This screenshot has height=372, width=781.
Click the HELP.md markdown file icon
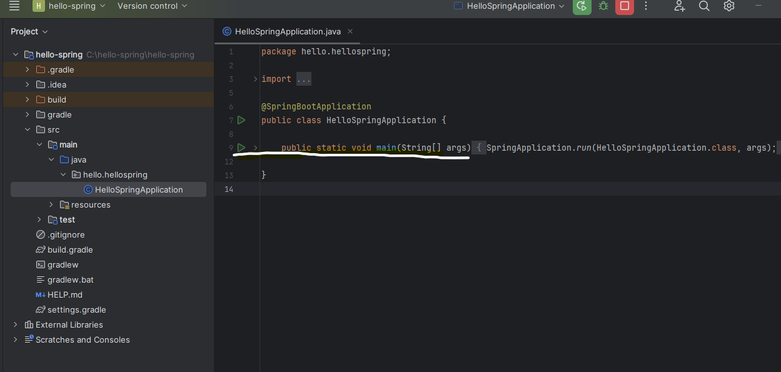coord(41,294)
